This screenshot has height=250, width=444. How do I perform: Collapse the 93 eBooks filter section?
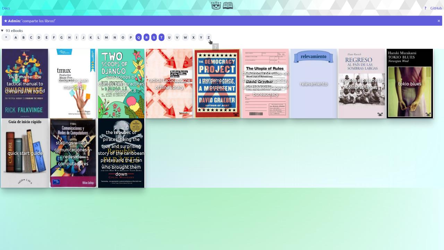pyautogui.click(x=12, y=31)
